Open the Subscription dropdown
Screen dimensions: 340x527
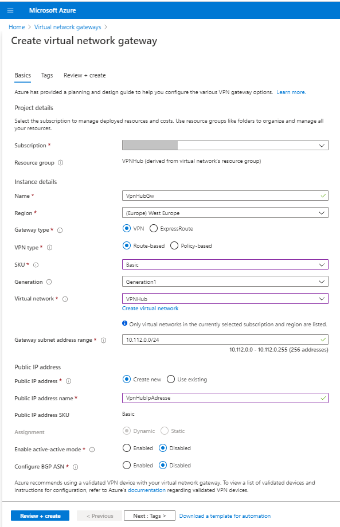click(x=225, y=145)
